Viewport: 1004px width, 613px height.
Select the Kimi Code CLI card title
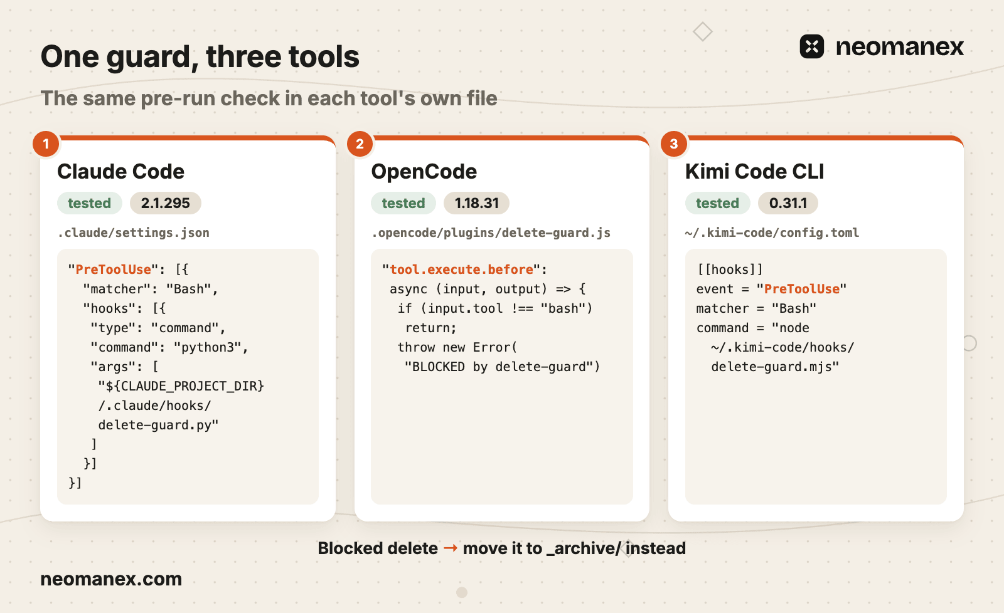point(754,171)
